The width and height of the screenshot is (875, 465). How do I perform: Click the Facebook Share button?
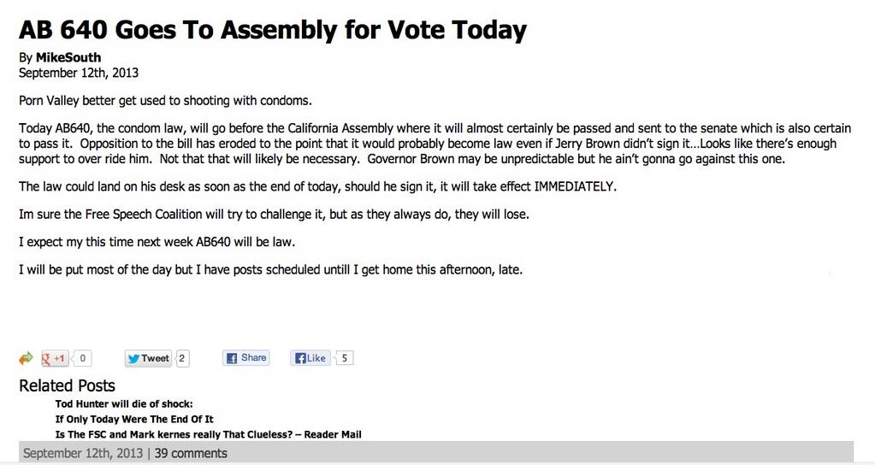tap(246, 358)
